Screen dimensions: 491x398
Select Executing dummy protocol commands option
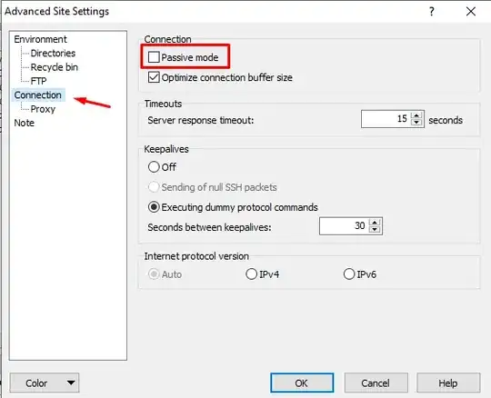pyautogui.click(x=154, y=207)
